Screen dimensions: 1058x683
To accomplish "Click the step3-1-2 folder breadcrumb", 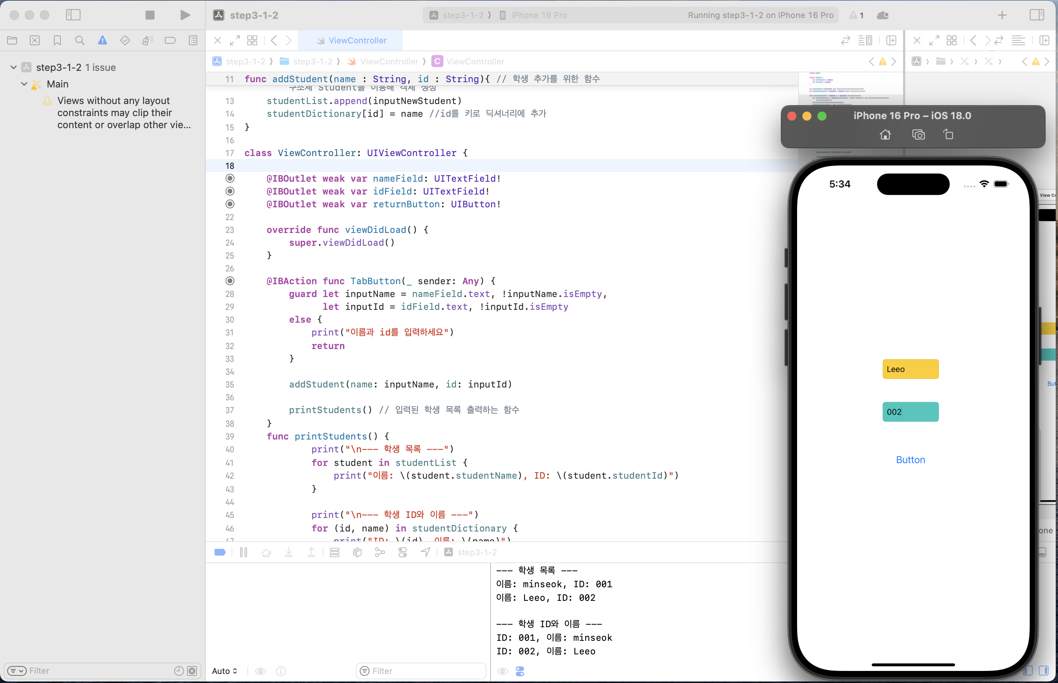I will coord(307,61).
